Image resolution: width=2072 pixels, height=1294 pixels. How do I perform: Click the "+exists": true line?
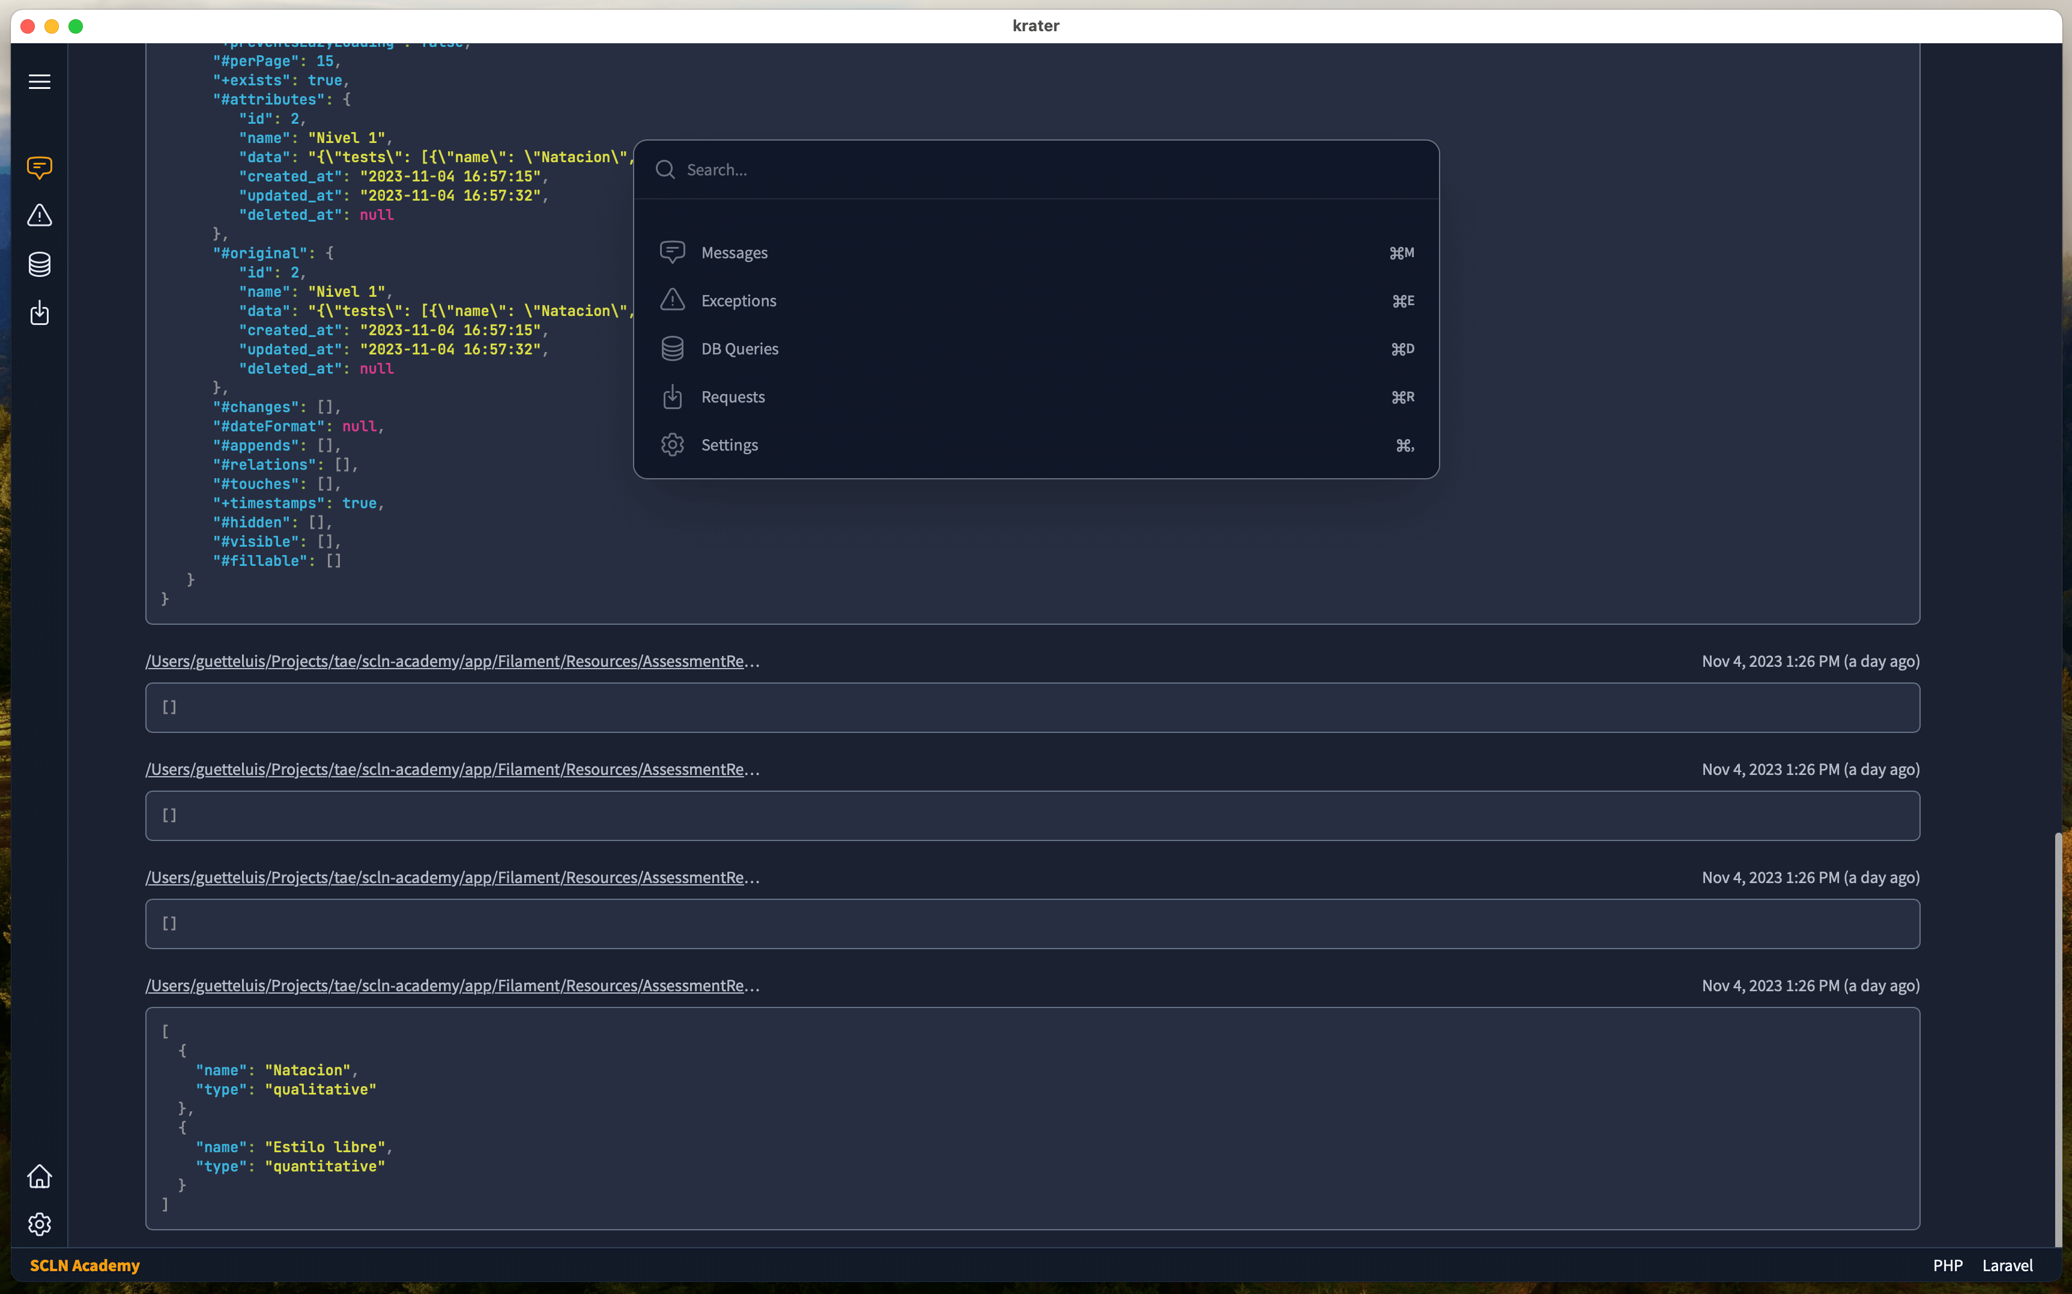tap(280, 79)
